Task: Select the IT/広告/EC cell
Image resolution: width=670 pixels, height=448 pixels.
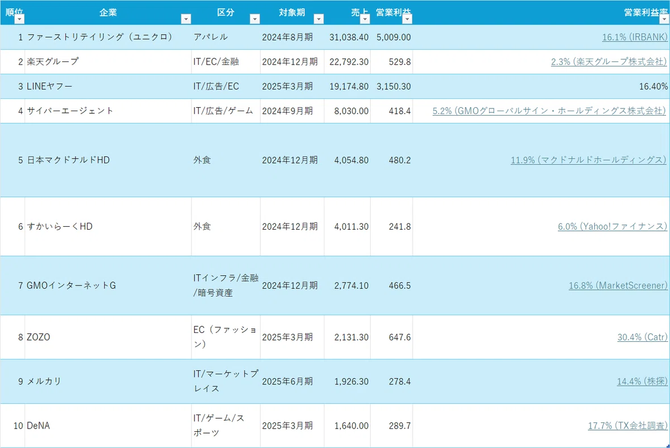Action: tap(226, 87)
